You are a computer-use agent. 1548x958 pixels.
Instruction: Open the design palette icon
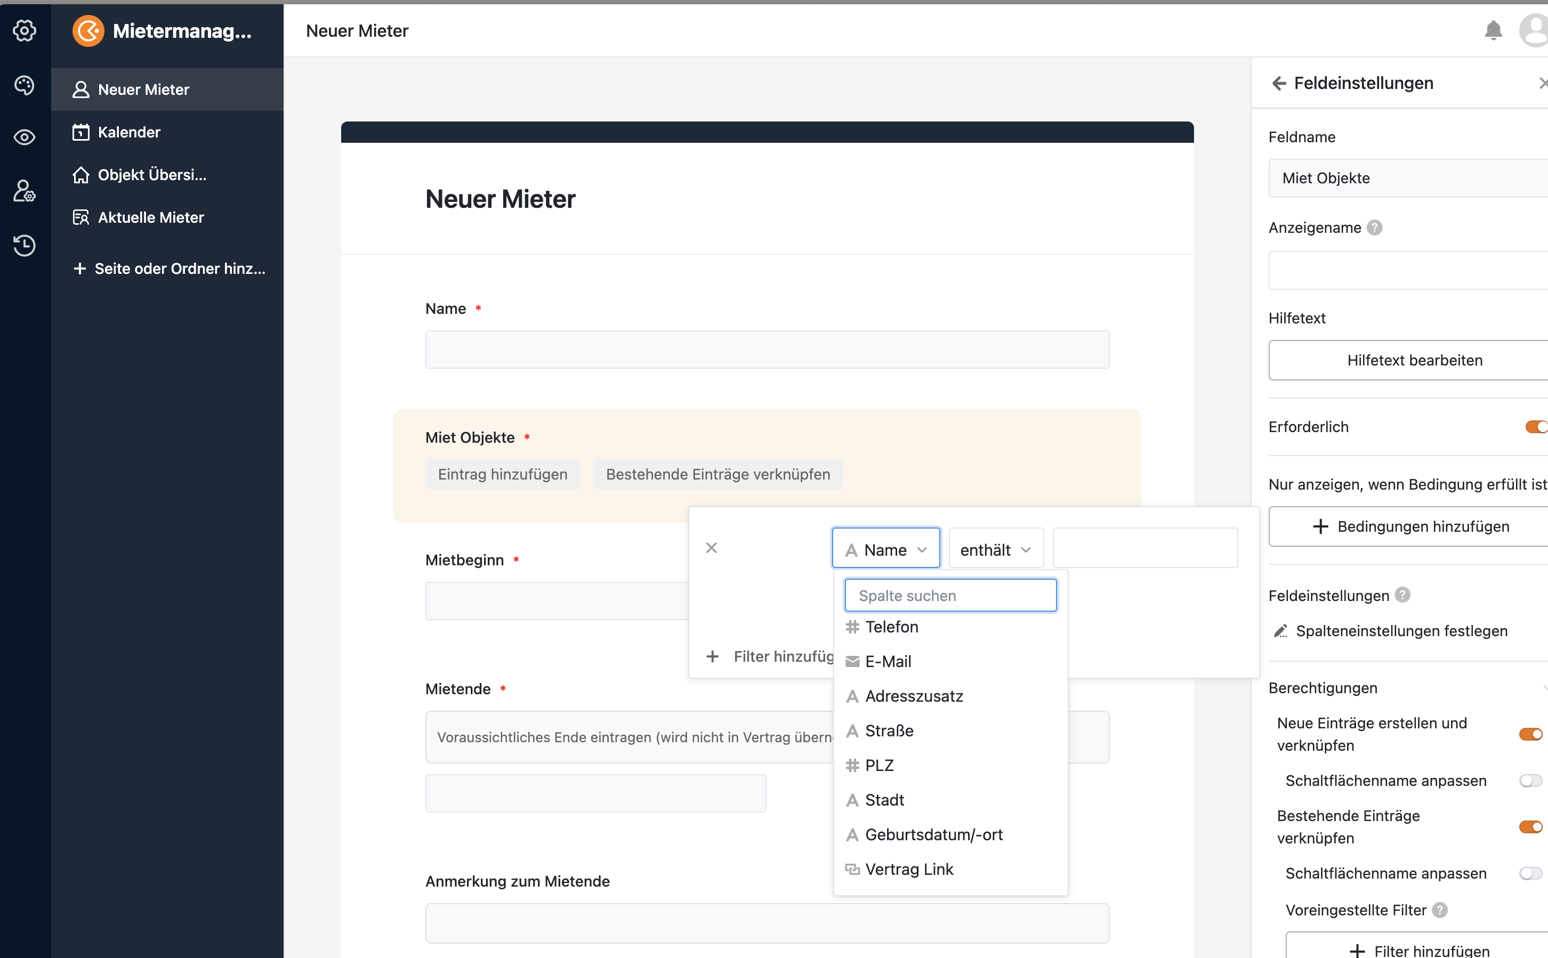25,85
